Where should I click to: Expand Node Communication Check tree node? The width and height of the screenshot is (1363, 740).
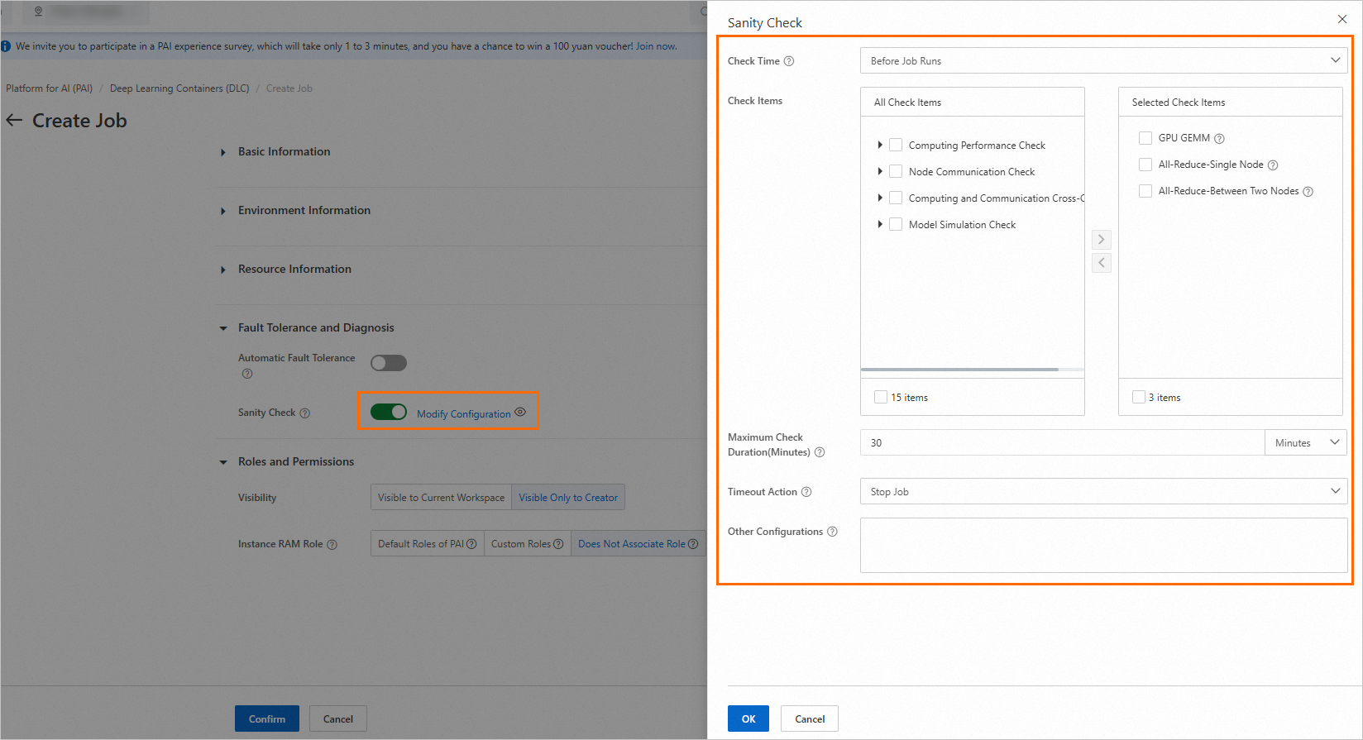pos(880,171)
